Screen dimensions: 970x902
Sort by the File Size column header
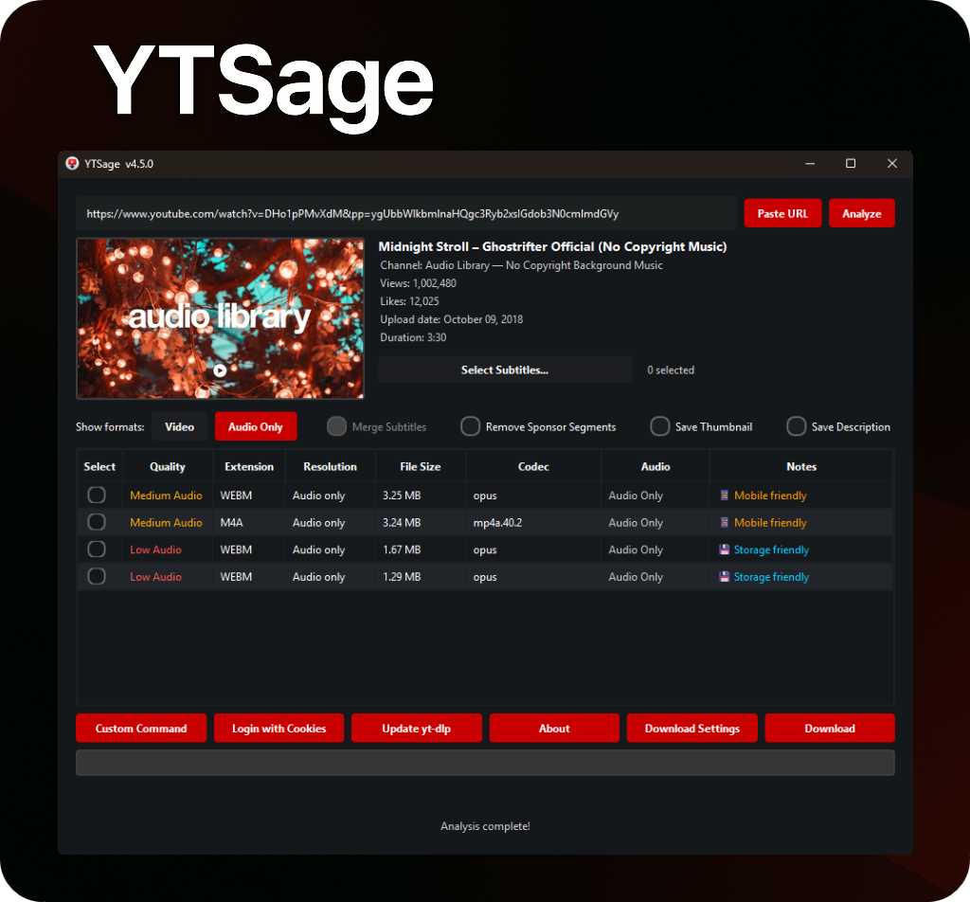pyautogui.click(x=420, y=466)
